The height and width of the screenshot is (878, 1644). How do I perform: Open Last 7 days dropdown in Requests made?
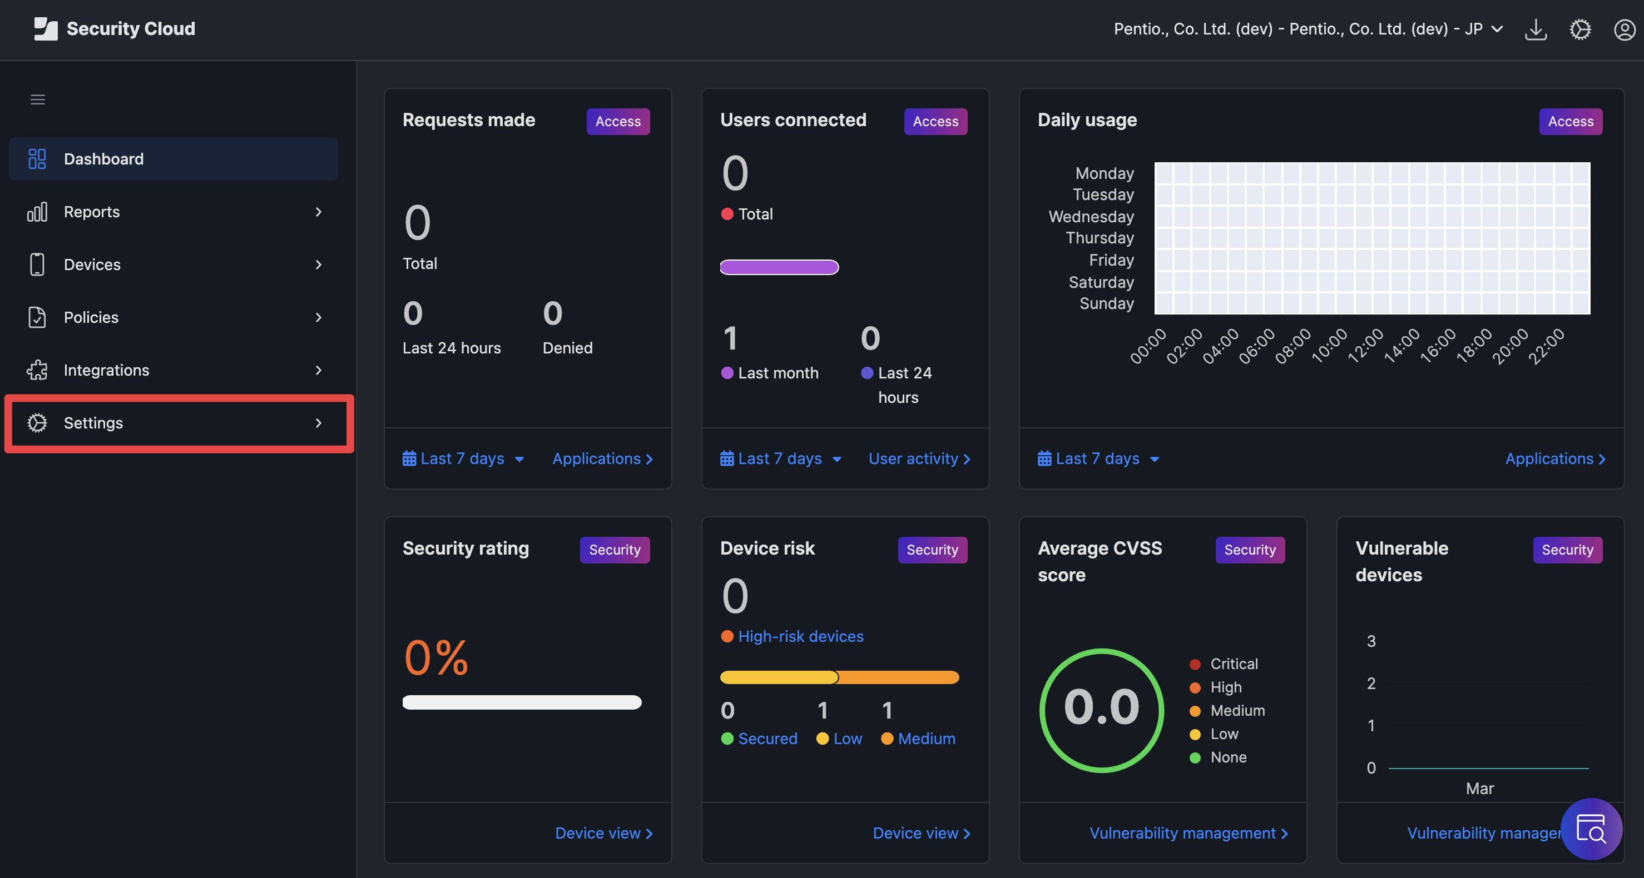(x=463, y=458)
